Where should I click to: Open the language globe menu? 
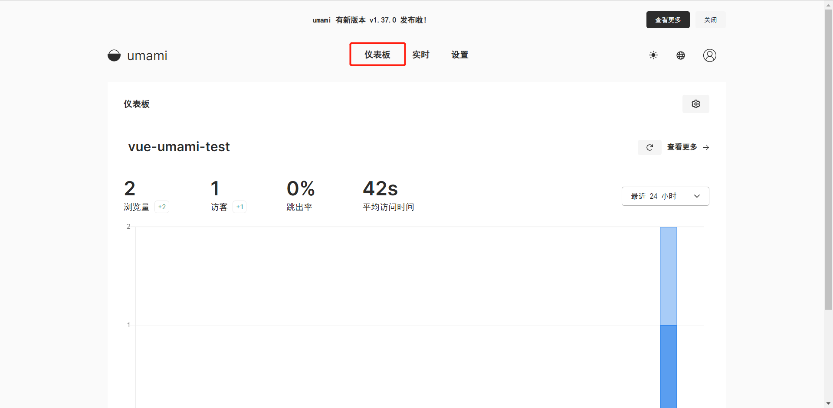(x=681, y=55)
